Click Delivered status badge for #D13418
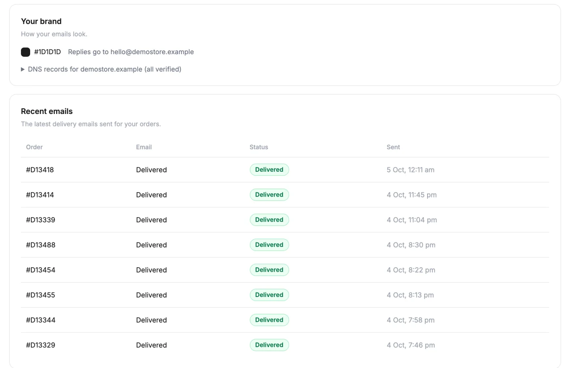Viewport: 562px width, 368px height. [269, 170]
